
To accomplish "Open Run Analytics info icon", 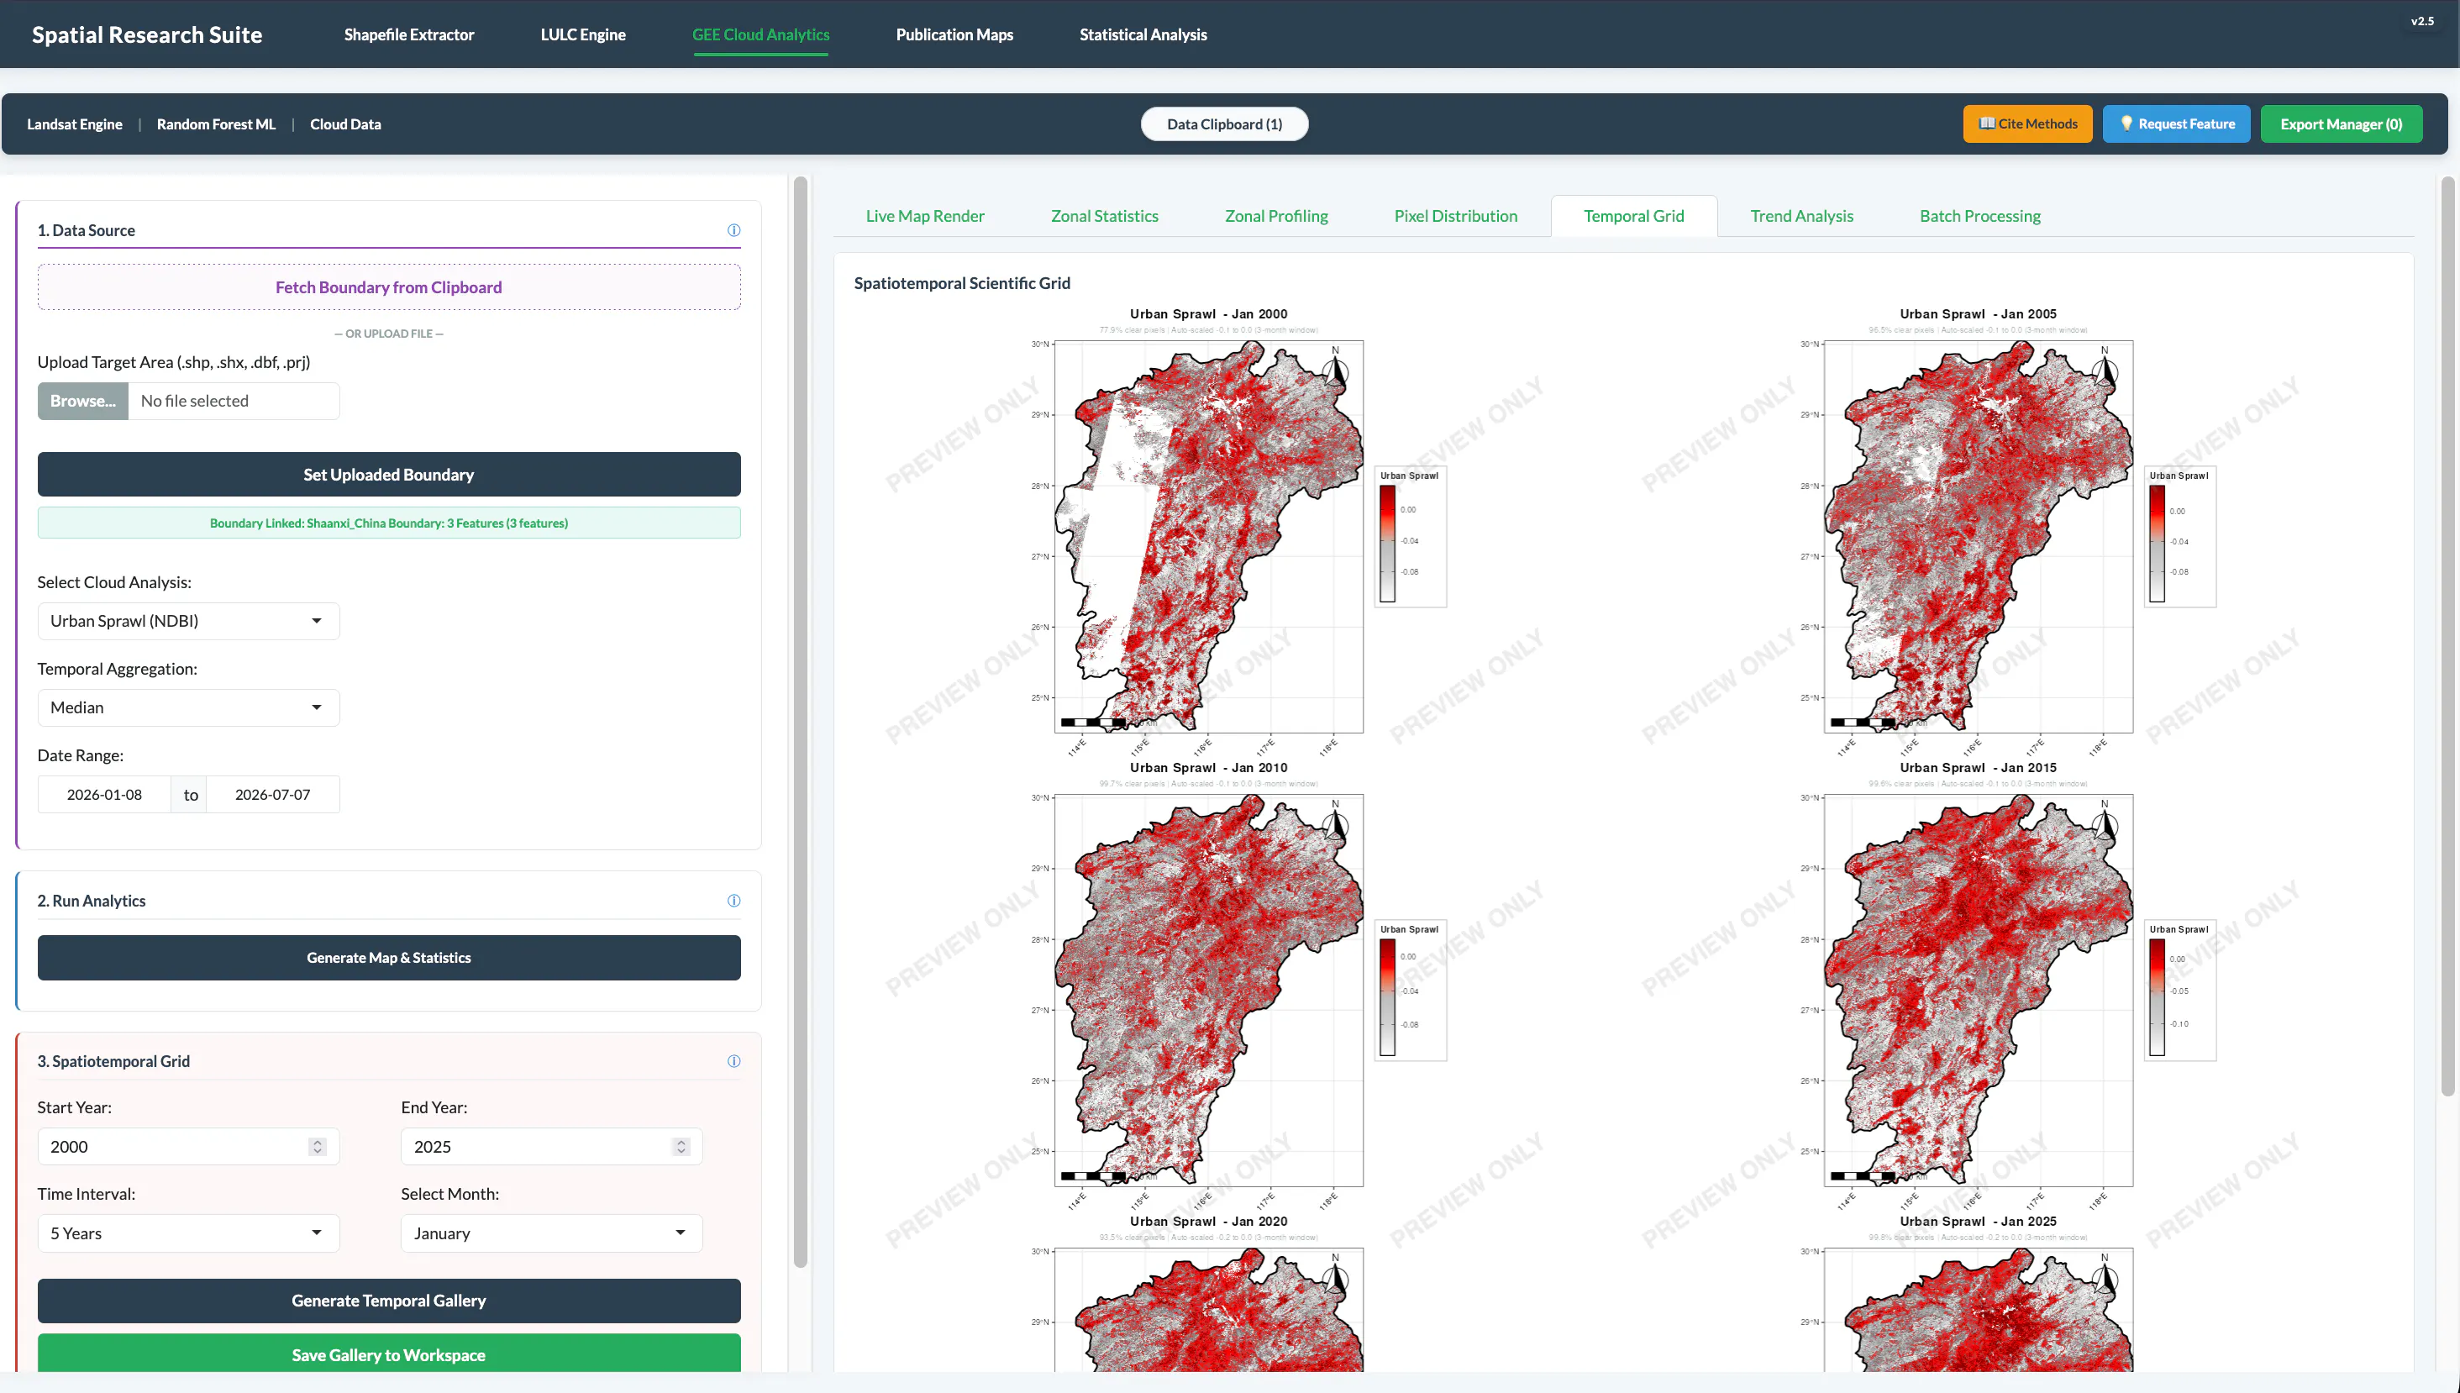I will 733,901.
